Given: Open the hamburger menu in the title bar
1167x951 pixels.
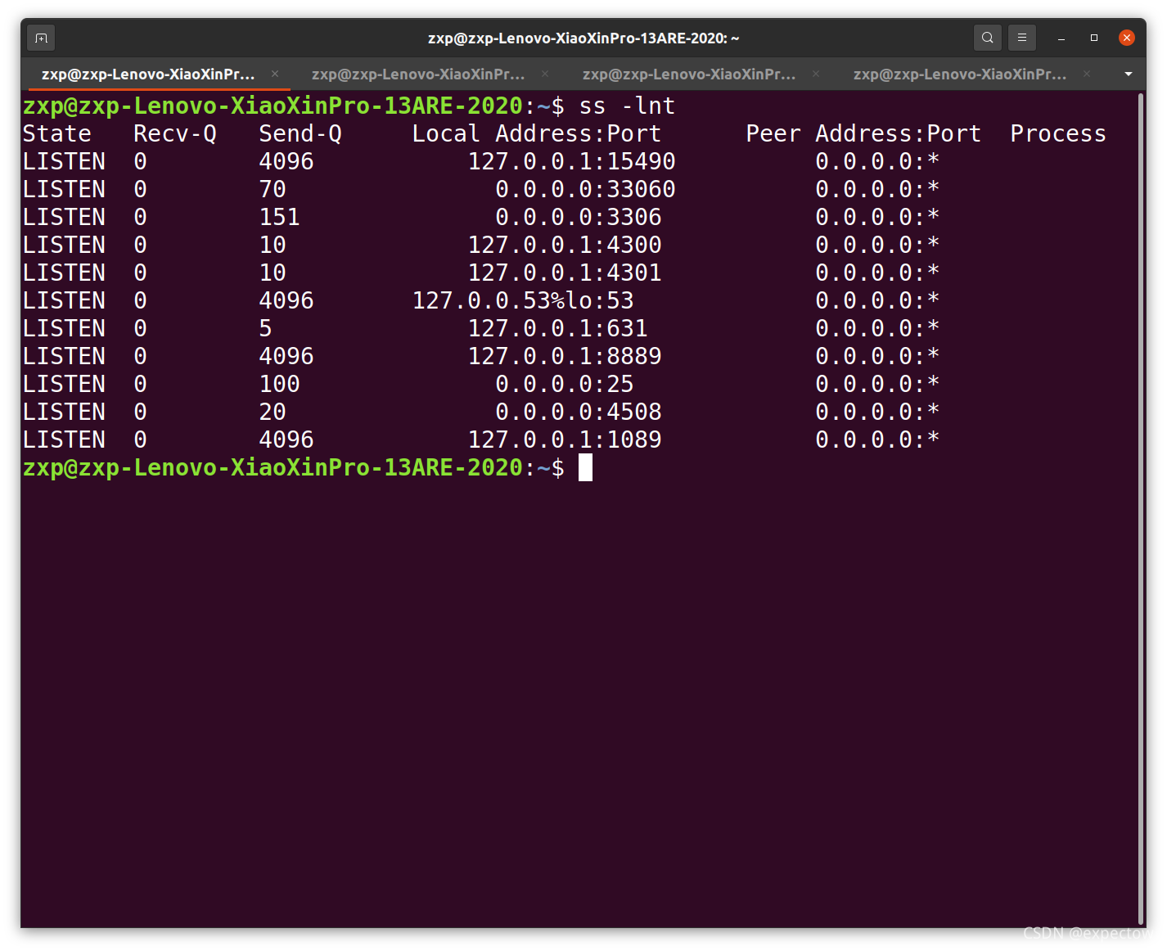Looking at the screenshot, I should coord(1022,38).
